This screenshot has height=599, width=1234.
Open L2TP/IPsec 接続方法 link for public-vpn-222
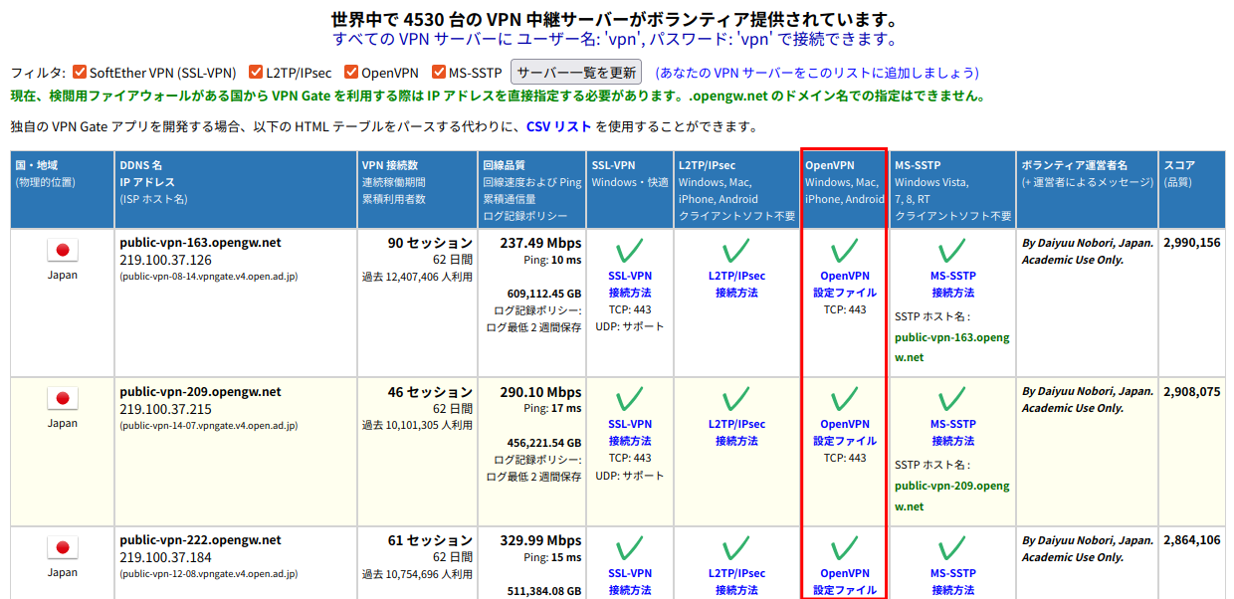(x=735, y=582)
